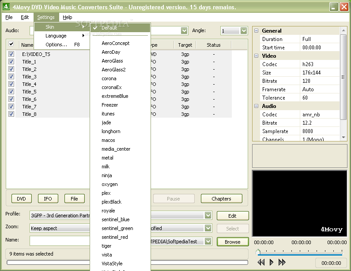Open the Edit menu
This screenshot has width=351, height=271.
click(x=25, y=17)
